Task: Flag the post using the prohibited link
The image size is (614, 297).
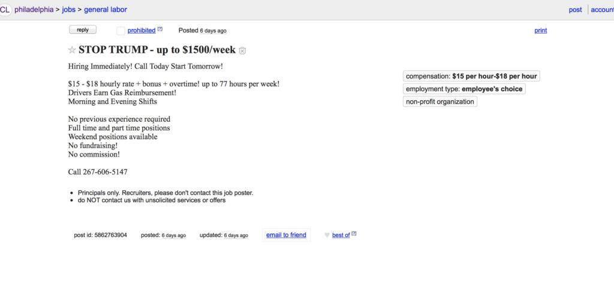Action: click(142, 31)
